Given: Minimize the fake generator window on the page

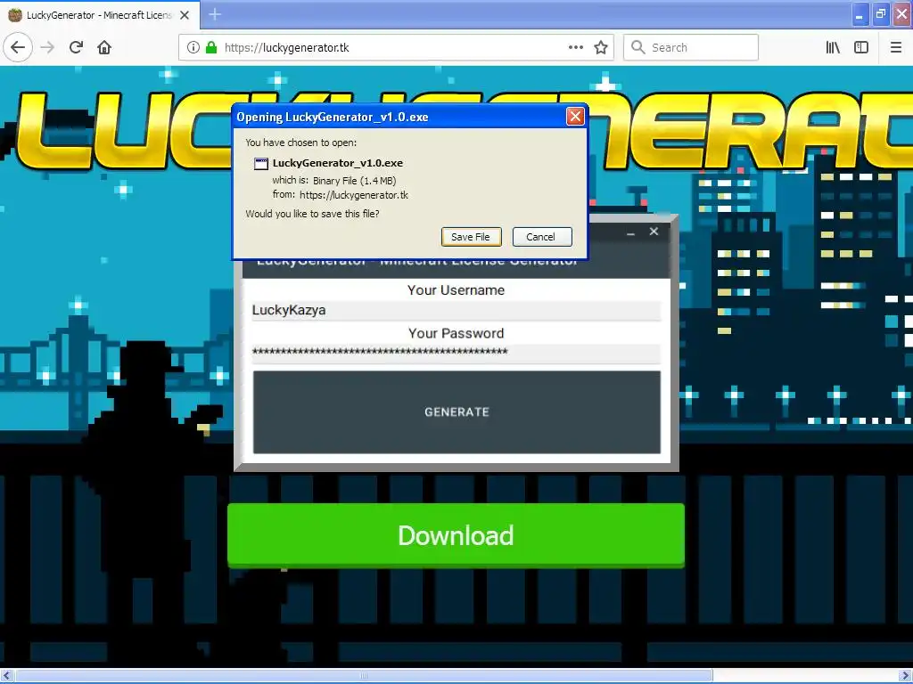Looking at the screenshot, I should pos(630,232).
